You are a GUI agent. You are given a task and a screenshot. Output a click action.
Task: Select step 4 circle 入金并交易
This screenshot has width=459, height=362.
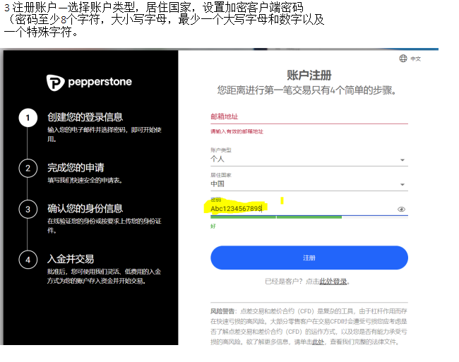[x=28, y=260]
